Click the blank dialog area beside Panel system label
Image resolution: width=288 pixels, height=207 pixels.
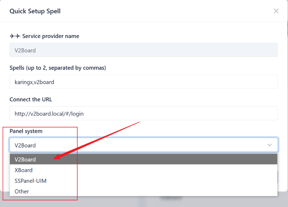pos(173,131)
